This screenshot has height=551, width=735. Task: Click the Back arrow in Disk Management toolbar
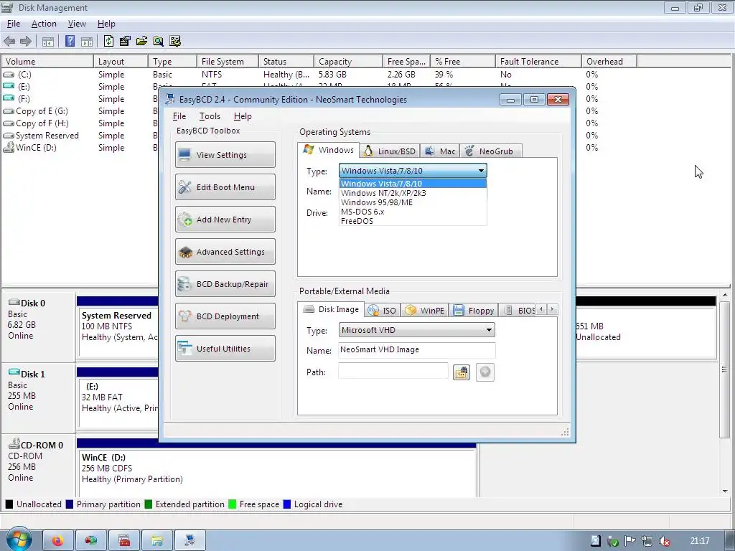9,41
